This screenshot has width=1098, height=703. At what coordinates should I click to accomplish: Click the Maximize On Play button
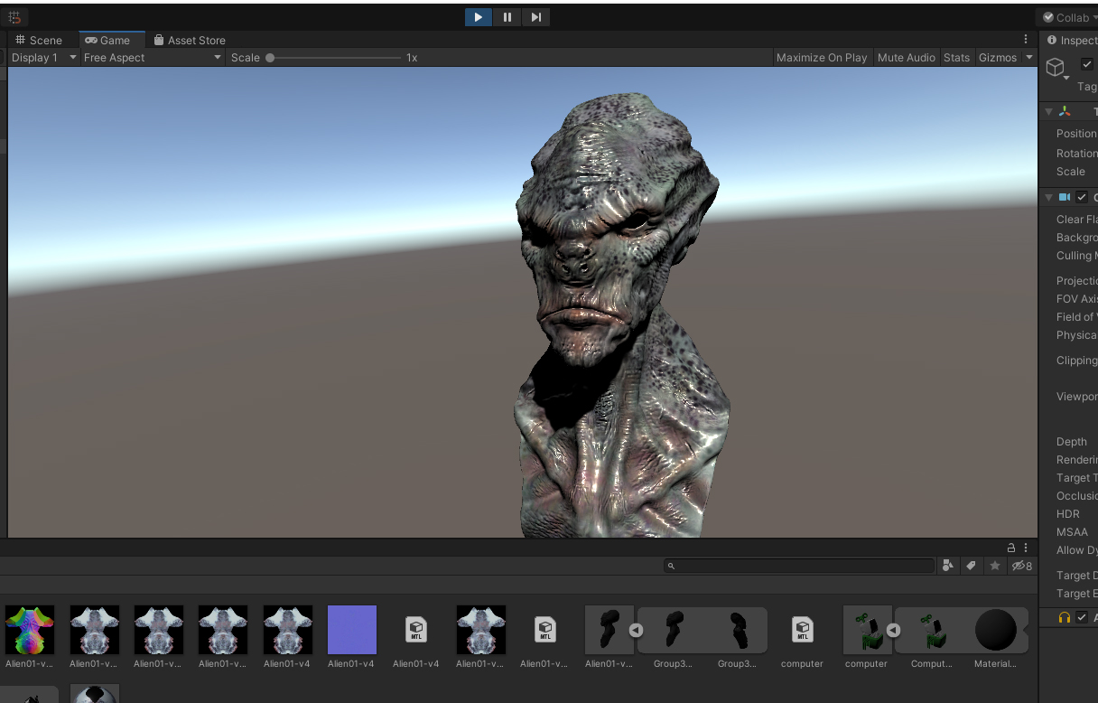coord(821,58)
